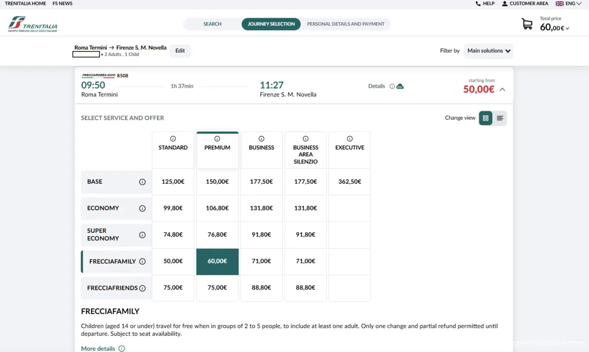Open the FRECCIAFAMILY info icon

point(142,261)
